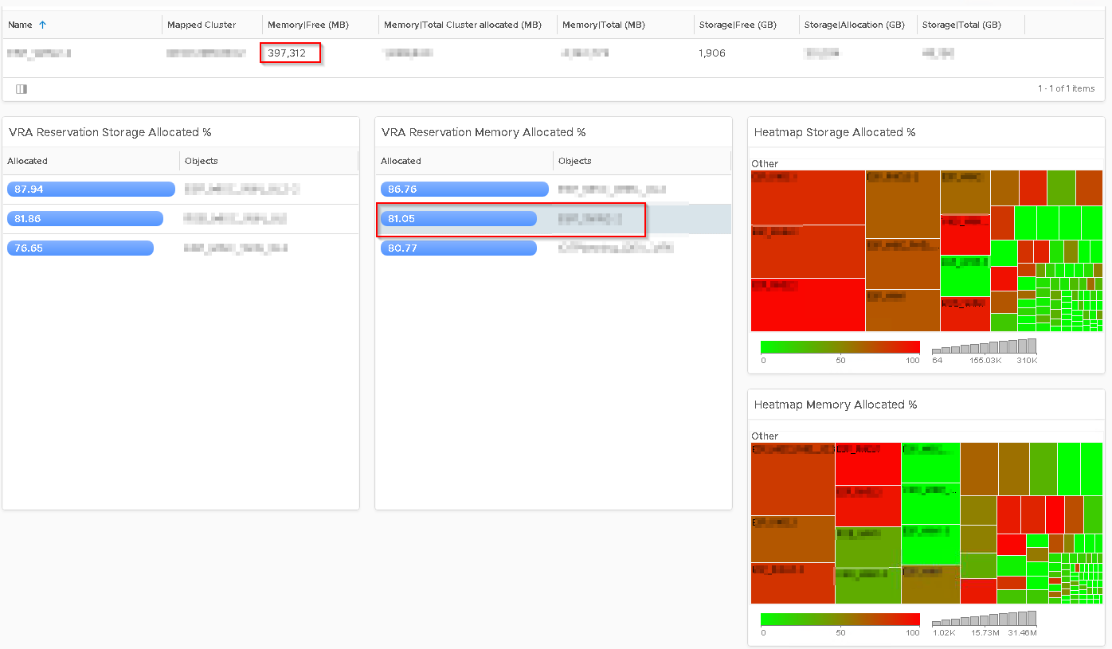1112x649 pixels.
Task: Expand the Other group in Heatmap Memory
Action: [x=764, y=436]
